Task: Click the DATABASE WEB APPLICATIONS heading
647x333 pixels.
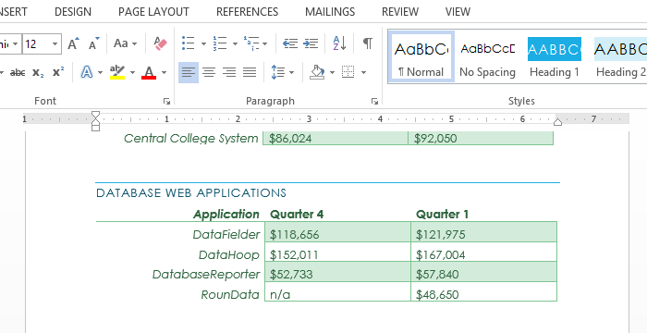Action: (x=191, y=193)
